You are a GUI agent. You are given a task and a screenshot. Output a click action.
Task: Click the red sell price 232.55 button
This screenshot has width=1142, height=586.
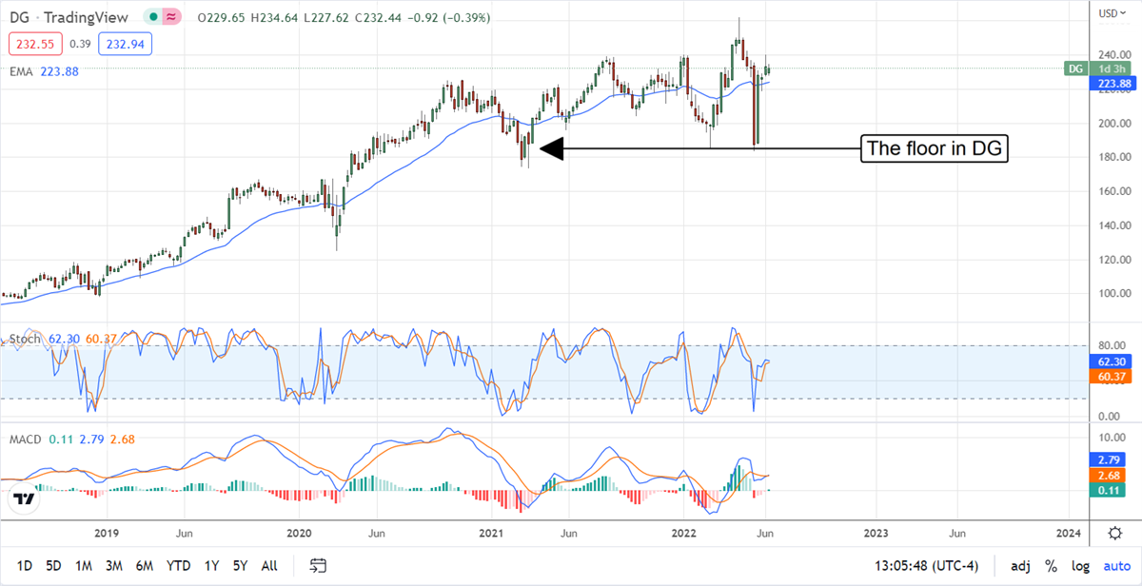(x=31, y=43)
